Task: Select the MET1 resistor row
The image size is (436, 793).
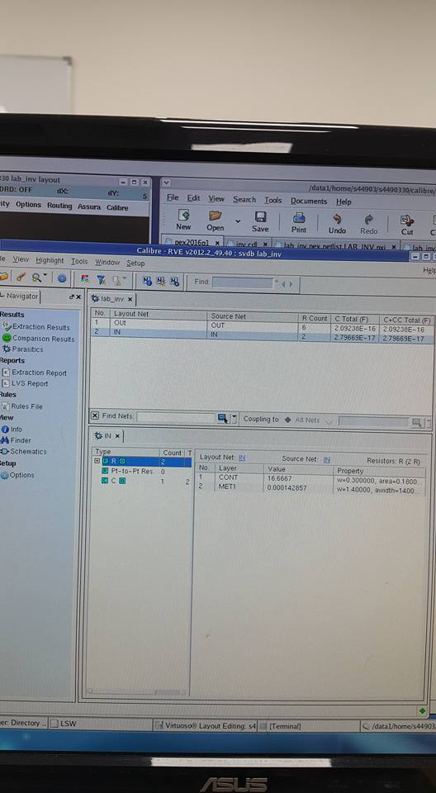Action: (310, 487)
